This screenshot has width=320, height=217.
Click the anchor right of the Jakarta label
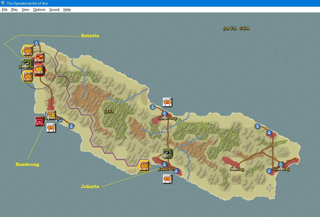[x=176, y=171]
